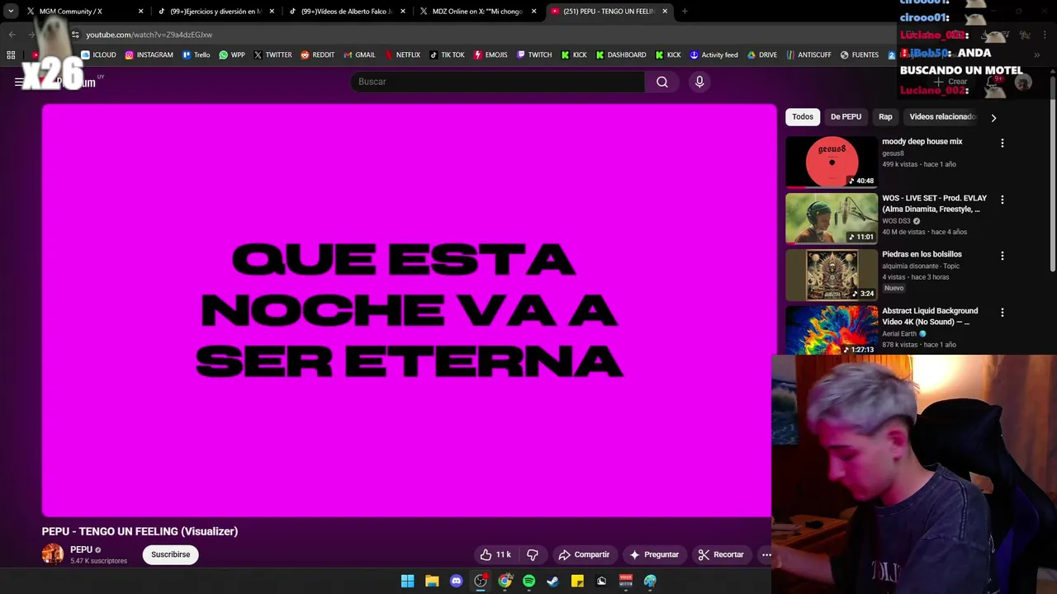Click the YouTube search magnifier button
This screenshot has width=1057, height=594.
click(x=661, y=82)
